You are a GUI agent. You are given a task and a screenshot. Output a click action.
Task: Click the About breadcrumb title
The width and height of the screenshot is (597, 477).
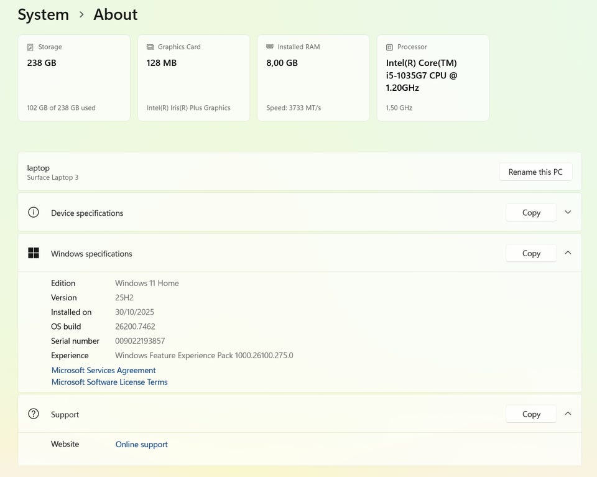point(115,15)
